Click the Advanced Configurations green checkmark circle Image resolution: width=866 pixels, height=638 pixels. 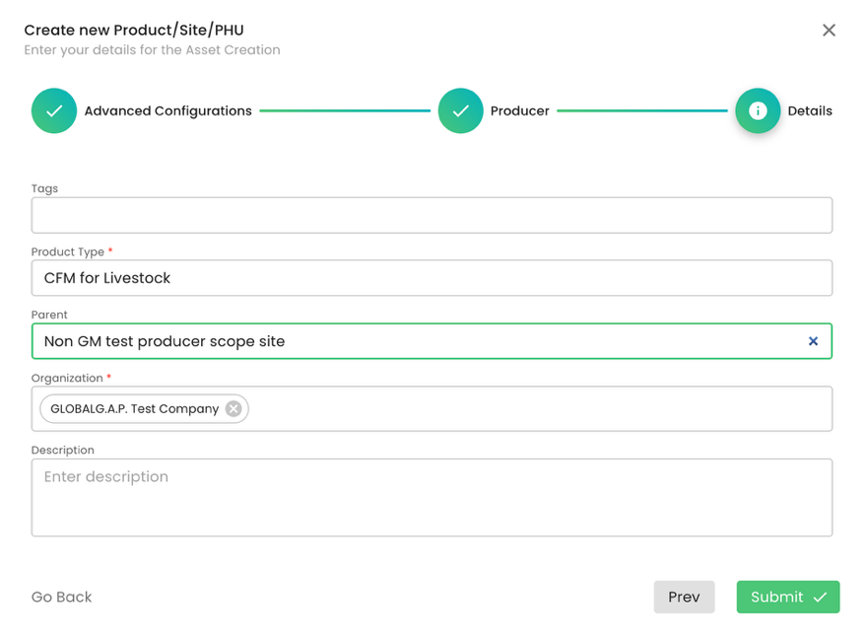tap(54, 111)
